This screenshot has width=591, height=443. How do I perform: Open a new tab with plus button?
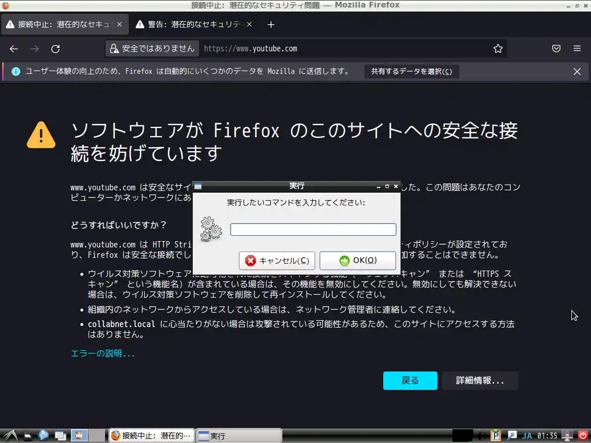point(271,25)
